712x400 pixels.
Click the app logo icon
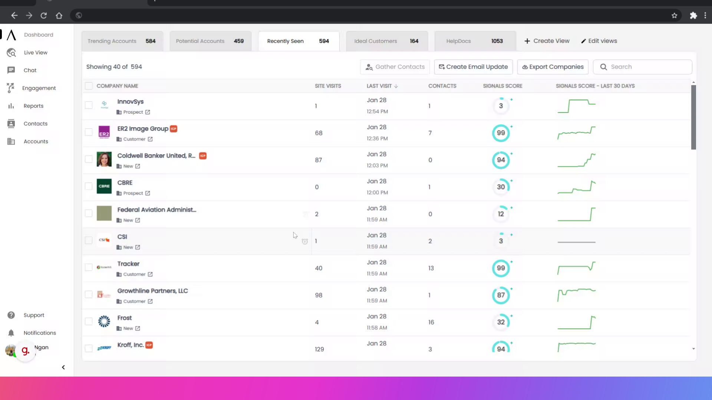click(x=11, y=35)
